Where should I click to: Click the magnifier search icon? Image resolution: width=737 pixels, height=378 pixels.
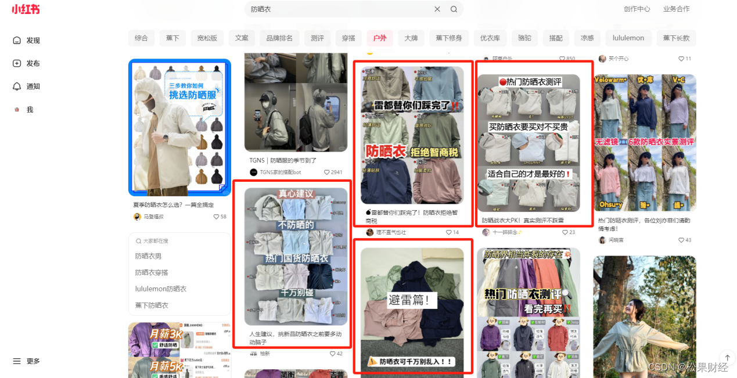pos(454,9)
